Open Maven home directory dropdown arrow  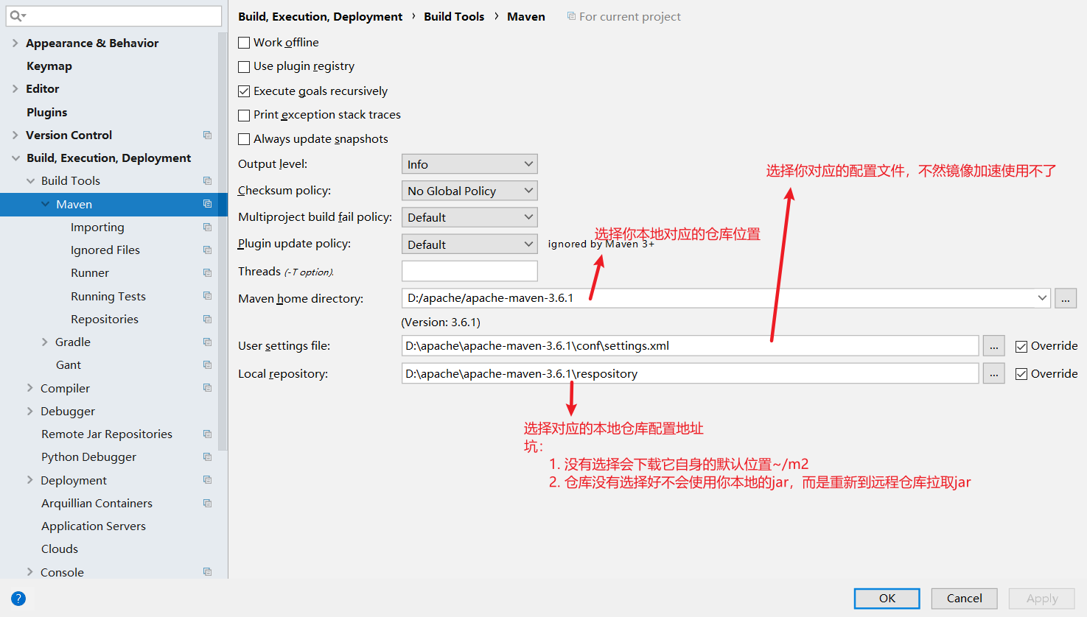click(x=1042, y=298)
